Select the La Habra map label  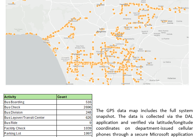point(167,62)
